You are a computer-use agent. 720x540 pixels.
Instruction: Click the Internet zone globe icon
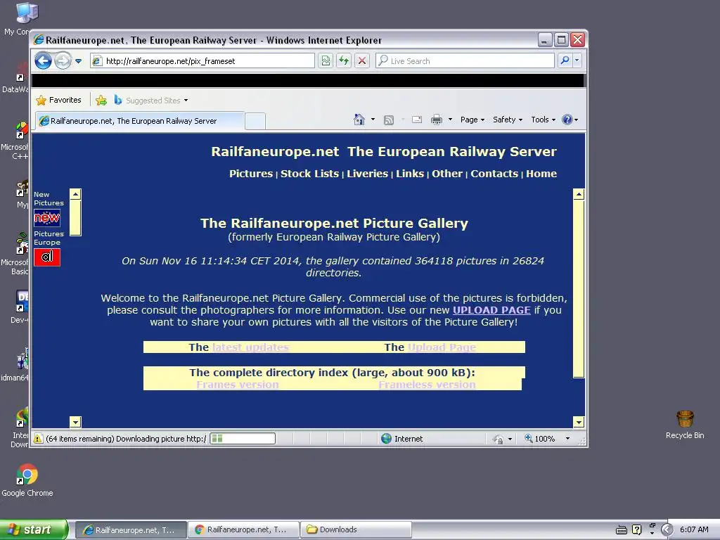coord(386,439)
